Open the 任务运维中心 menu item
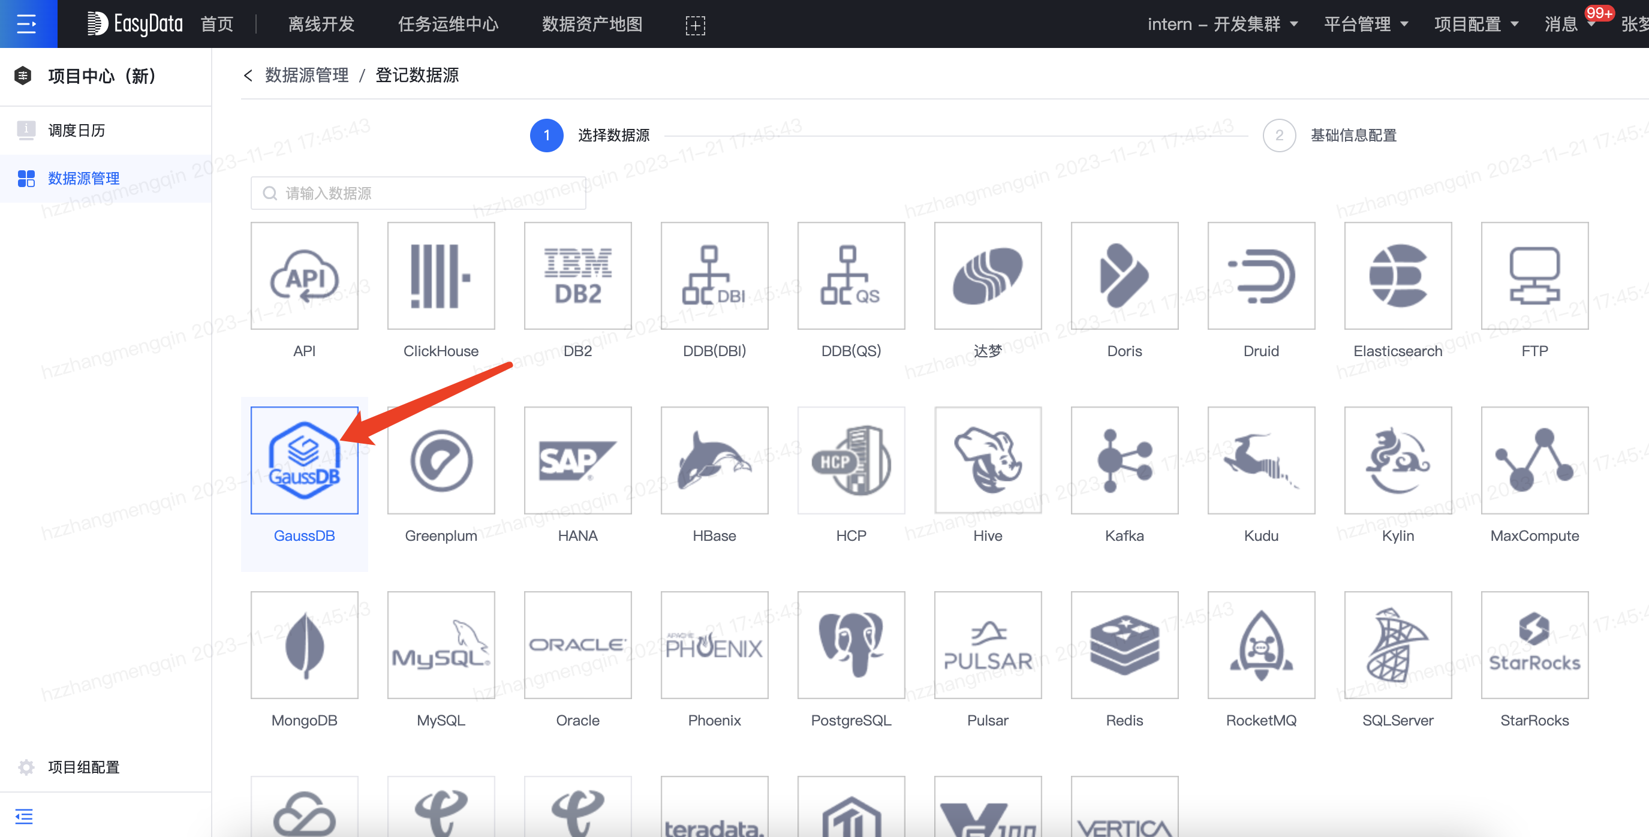This screenshot has height=837, width=1649. pos(448,25)
